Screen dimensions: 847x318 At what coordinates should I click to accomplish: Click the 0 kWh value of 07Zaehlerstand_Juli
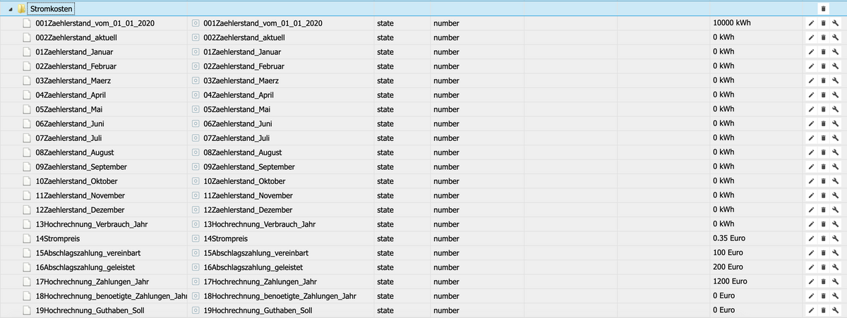point(756,138)
